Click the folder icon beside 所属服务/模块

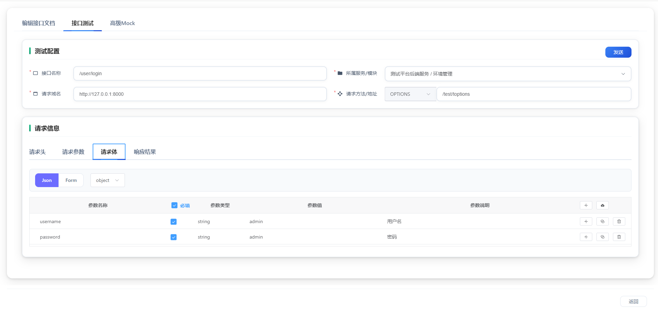coord(340,73)
